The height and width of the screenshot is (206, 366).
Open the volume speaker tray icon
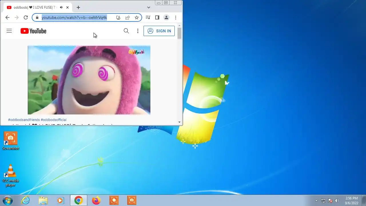[x=337, y=201]
